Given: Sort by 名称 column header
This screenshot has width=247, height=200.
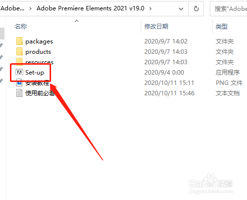Looking at the screenshot, I should pos(21,26).
